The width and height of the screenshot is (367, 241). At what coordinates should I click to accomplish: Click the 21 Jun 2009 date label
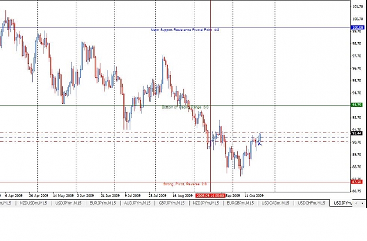[x=110, y=196]
